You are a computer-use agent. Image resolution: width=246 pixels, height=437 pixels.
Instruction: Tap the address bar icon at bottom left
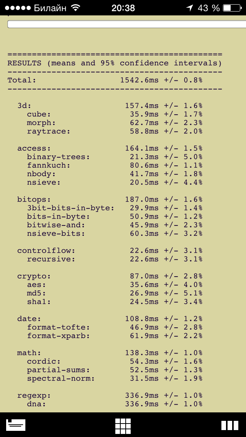click(16, 425)
